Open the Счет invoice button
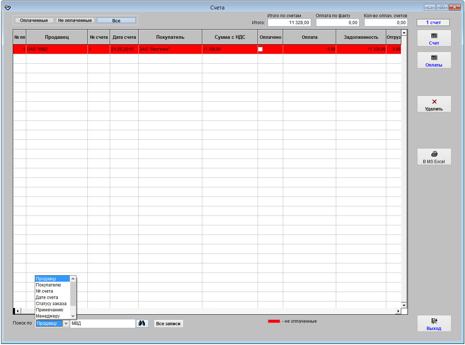The height and width of the screenshot is (345, 465). pos(434,38)
